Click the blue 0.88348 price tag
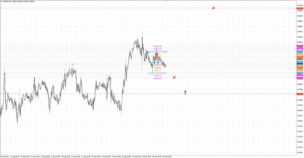304x158 pixels. click(x=300, y=62)
